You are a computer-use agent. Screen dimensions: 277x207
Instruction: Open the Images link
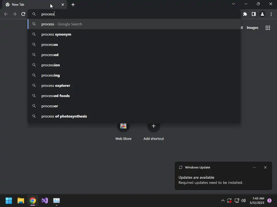point(252,28)
